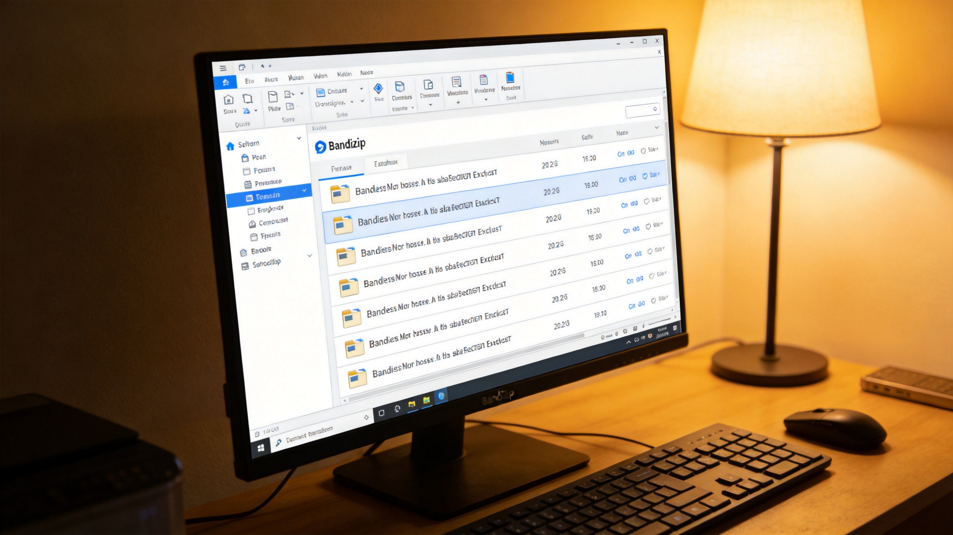This screenshot has width=953, height=535.
Task: Click the box icon above "Comnes"
Action: pos(400,87)
